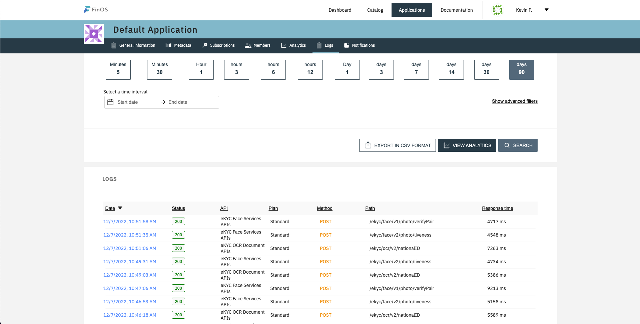640x324 pixels.
Task: Go to Catalog in top navigation
Action: pos(375,10)
